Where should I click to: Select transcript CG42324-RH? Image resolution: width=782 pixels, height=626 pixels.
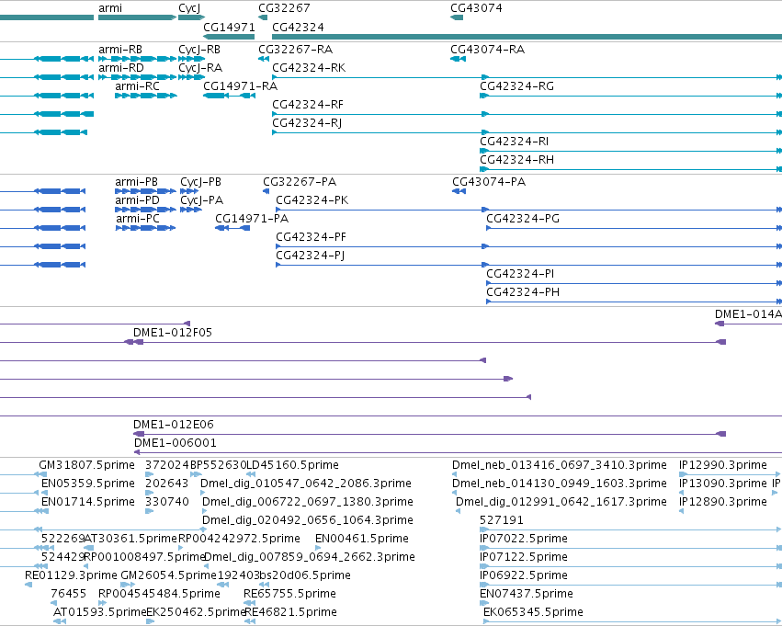pyautogui.click(x=517, y=160)
